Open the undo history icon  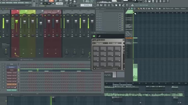145,1
